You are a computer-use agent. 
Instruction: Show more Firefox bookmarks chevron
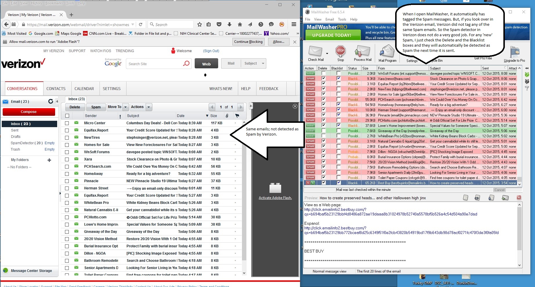pos(297,33)
